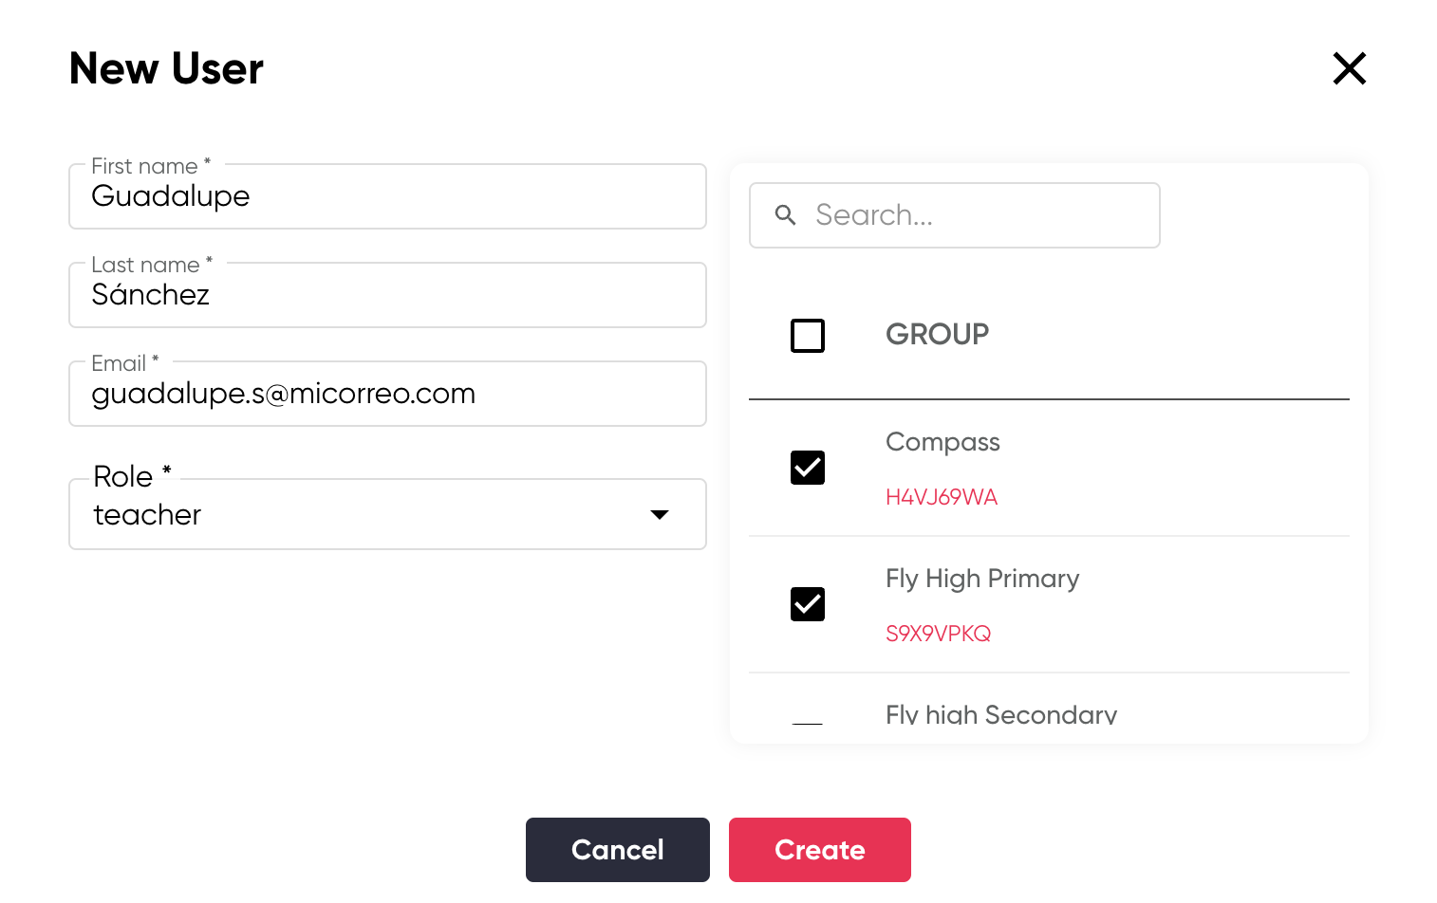Image resolution: width=1437 pixels, height=903 pixels.
Task: Click the Create button
Action: pos(820,850)
